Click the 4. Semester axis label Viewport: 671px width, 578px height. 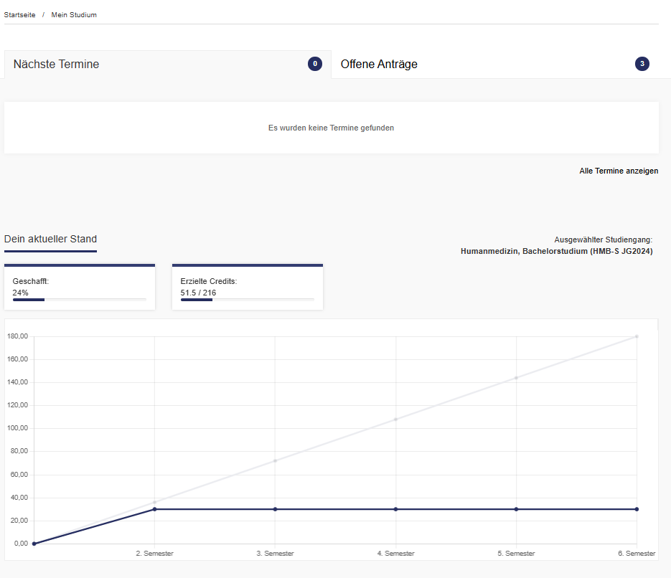point(396,554)
